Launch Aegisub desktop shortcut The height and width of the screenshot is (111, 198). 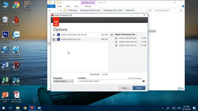coord(16,66)
